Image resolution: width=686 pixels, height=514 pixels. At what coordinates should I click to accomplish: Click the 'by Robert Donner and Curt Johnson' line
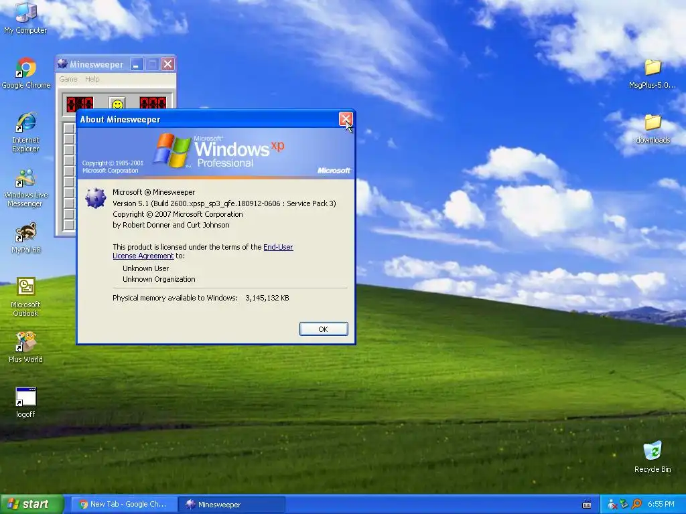(171, 225)
